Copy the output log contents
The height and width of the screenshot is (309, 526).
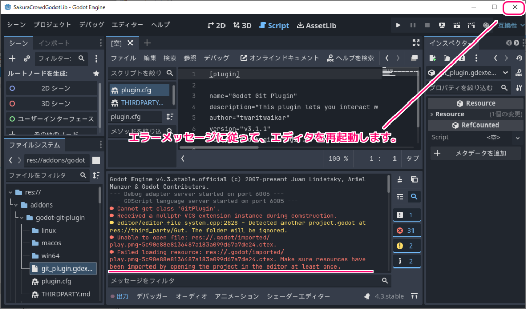click(413, 180)
